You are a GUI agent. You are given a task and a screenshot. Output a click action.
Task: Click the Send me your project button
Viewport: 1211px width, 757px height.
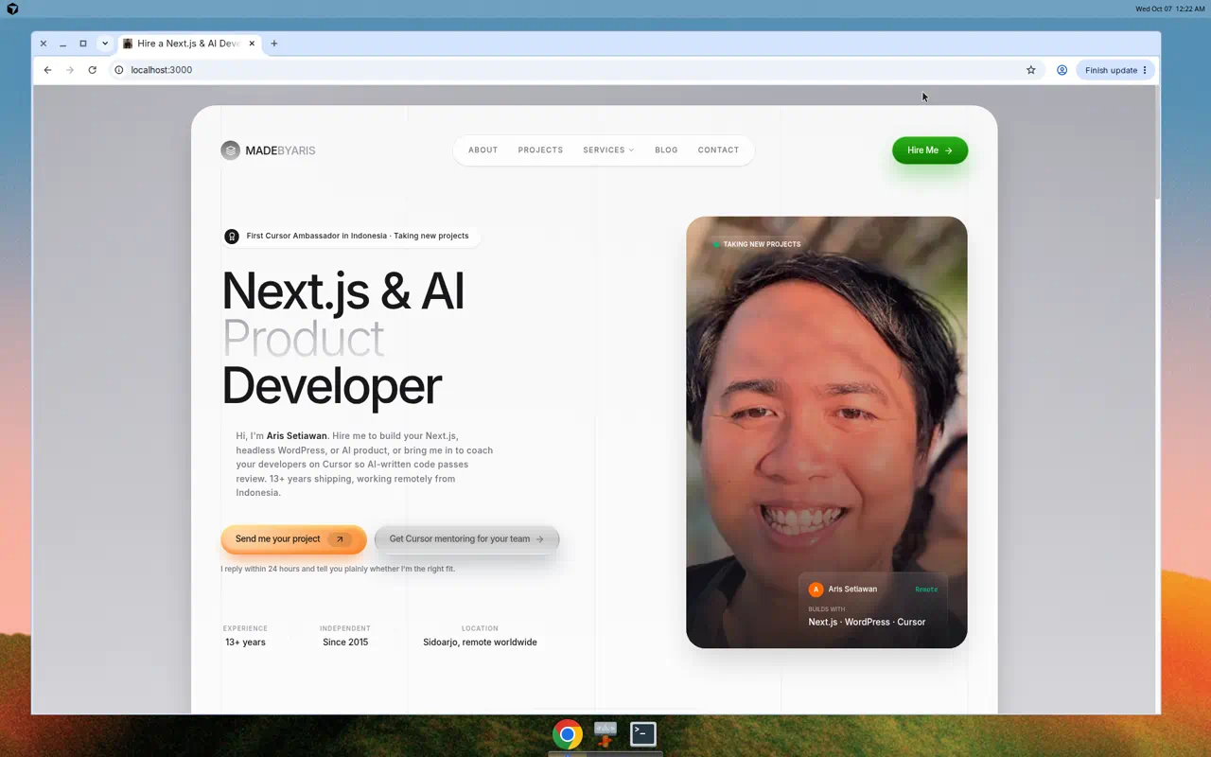[293, 539]
